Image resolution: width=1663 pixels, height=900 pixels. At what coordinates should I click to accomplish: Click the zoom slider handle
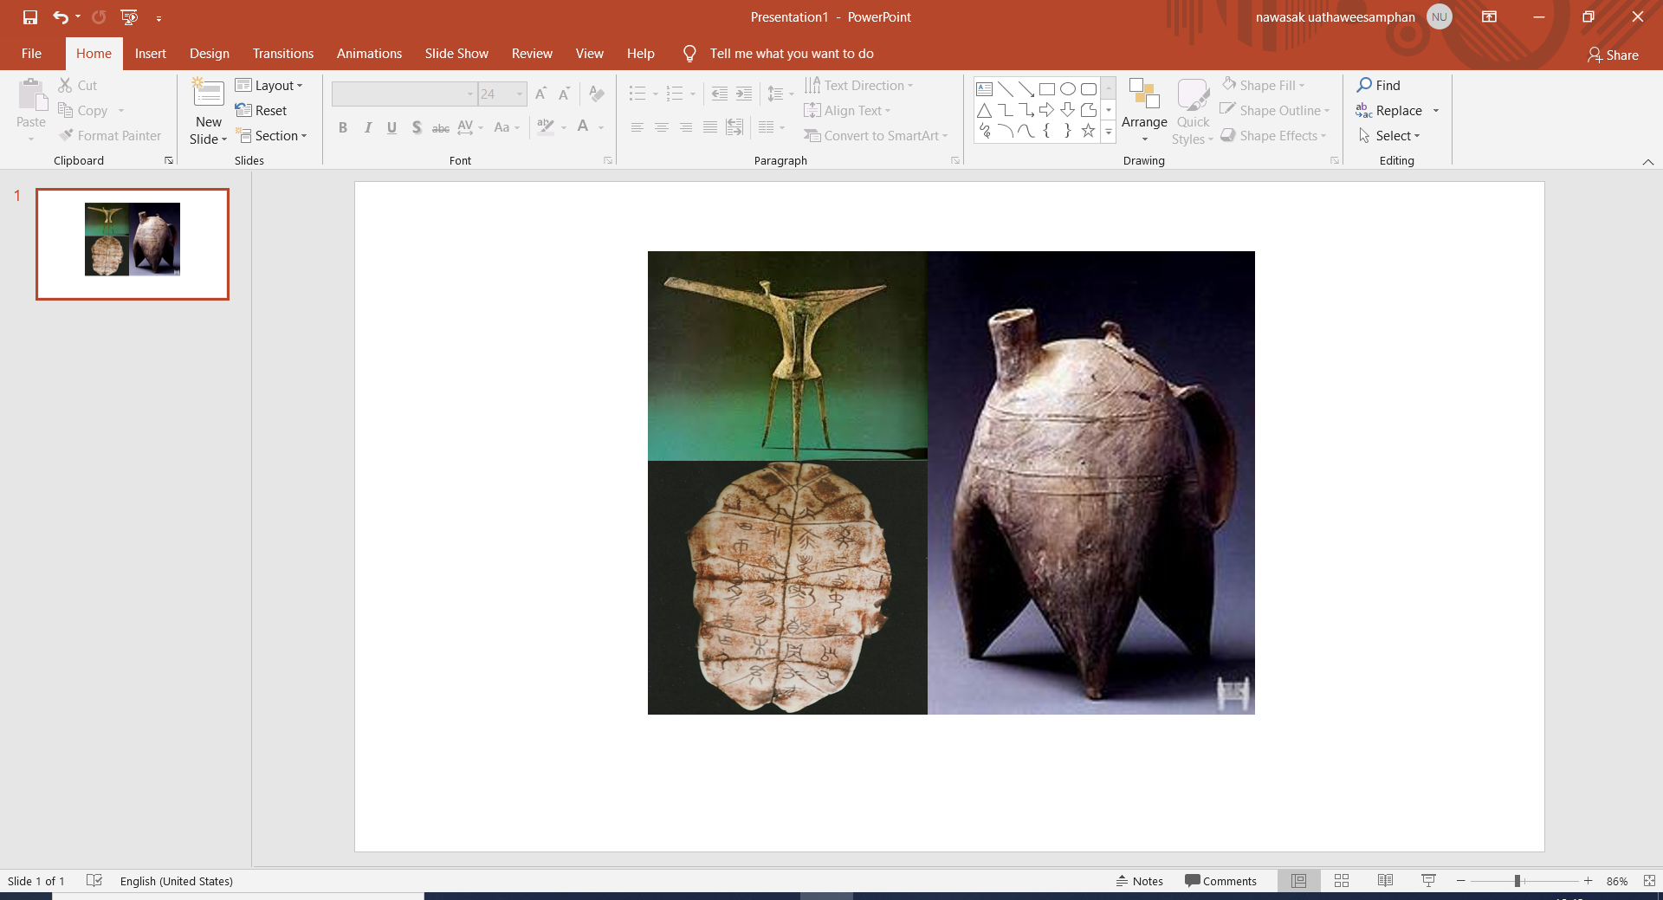[x=1517, y=881]
